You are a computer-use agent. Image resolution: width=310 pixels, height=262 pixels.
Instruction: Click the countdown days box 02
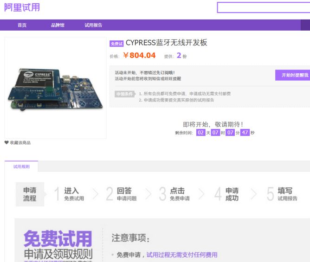(x=200, y=132)
